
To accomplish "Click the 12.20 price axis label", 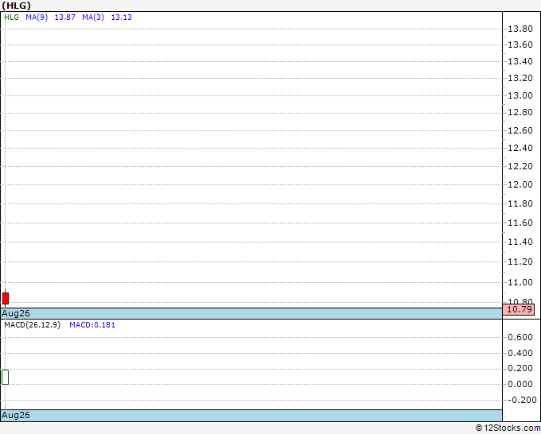I will pos(520,166).
